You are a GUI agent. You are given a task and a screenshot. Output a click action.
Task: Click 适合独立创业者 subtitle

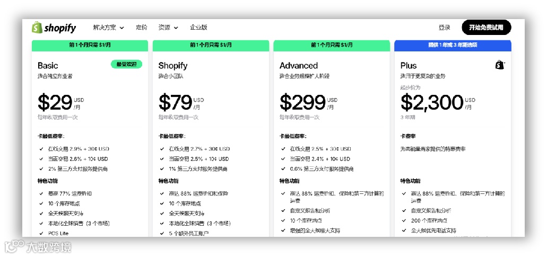[55, 76]
